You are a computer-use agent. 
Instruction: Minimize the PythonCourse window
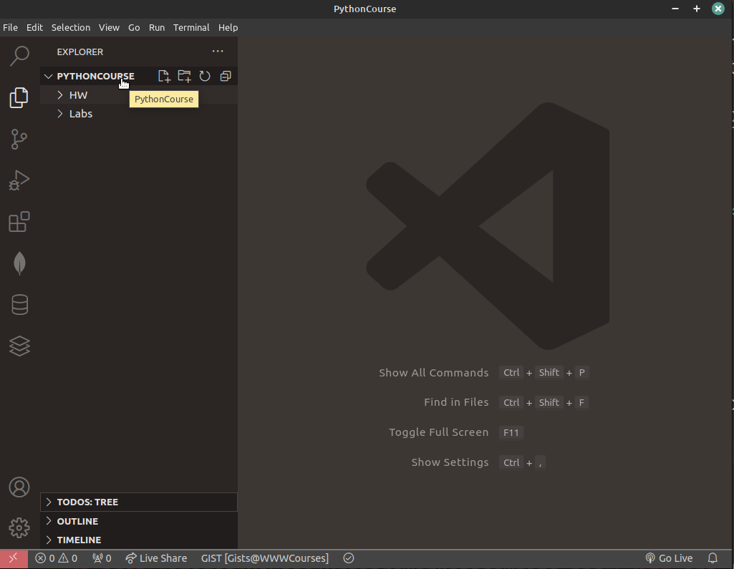675,9
